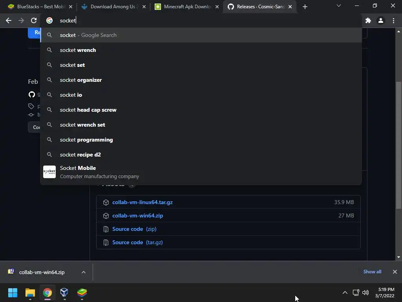Image resolution: width=402 pixels, height=302 pixels.
Task: Pick the 'socket organizer' suggestion
Action: tap(201, 80)
